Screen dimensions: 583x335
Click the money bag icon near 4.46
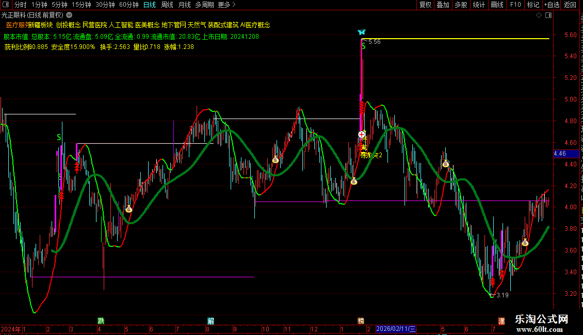click(445, 163)
